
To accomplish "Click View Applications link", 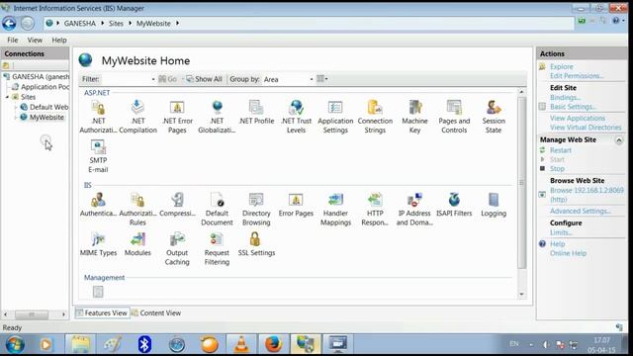I will (x=578, y=118).
